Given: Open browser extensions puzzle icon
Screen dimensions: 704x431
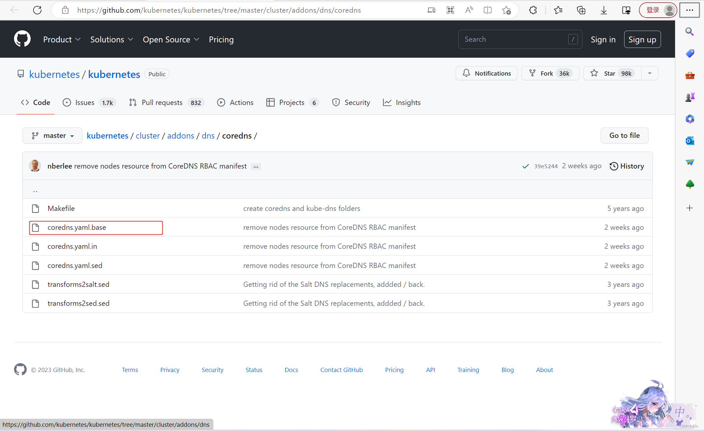Looking at the screenshot, I should (533, 10).
